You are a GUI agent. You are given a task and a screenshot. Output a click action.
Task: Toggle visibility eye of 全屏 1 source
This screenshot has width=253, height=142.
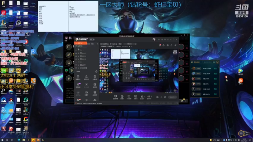tap(76, 65)
